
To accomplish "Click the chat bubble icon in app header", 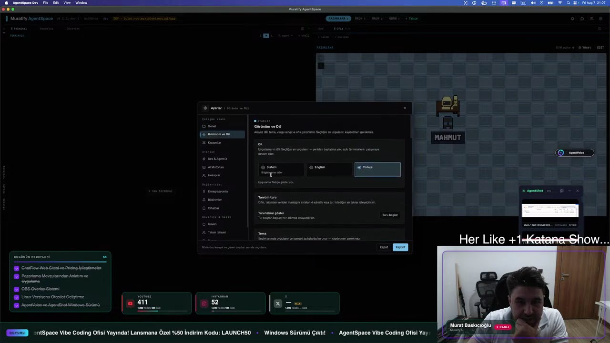I will pyautogui.click(x=582, y=19).
